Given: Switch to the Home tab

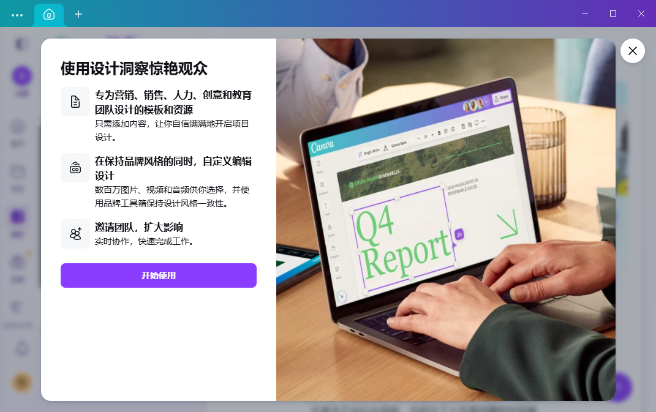Looking at the screenshot, I should pyautogui.click(x=49, y=14).
